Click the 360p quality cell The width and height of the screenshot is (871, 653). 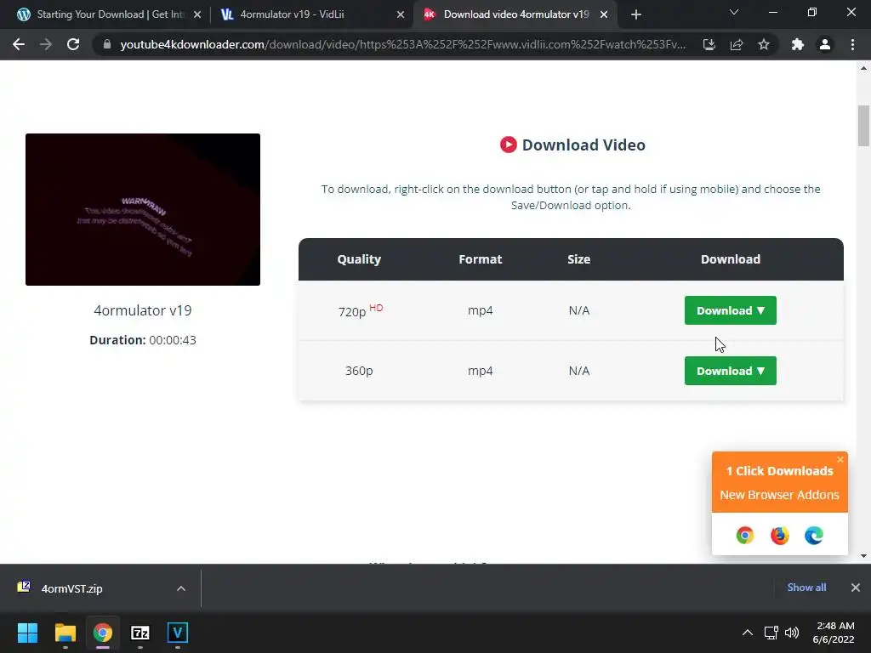point(359,371)
